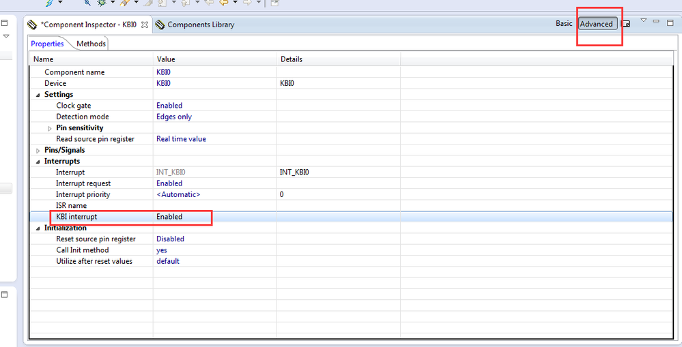Click the empty ISR name value field
Screen dimensions: 682x347
[215, 206]
